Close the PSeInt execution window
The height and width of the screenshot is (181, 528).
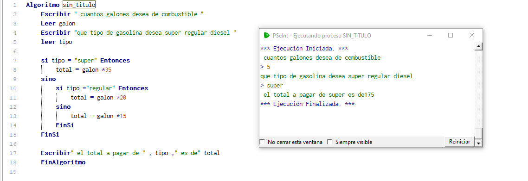click(x=472, y=35)
